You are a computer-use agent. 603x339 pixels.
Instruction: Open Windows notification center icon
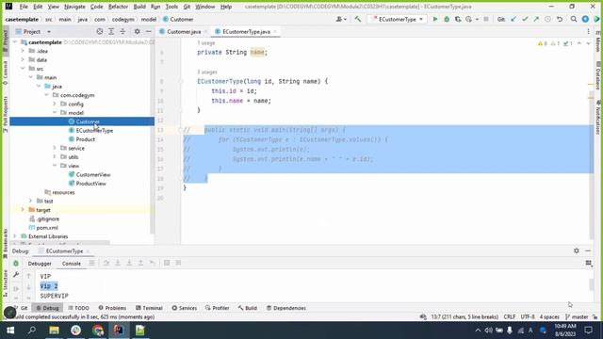point(588,331)
